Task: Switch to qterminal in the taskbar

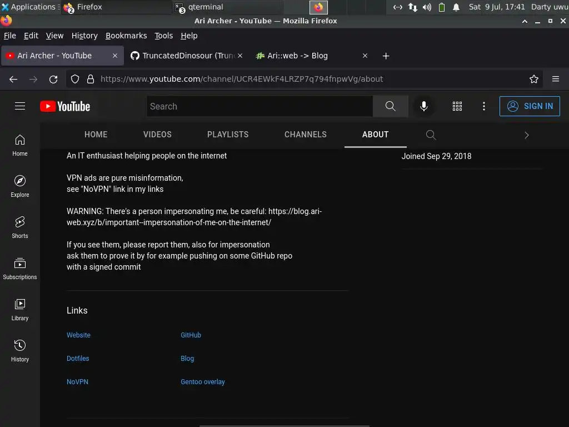Action: 227,7
